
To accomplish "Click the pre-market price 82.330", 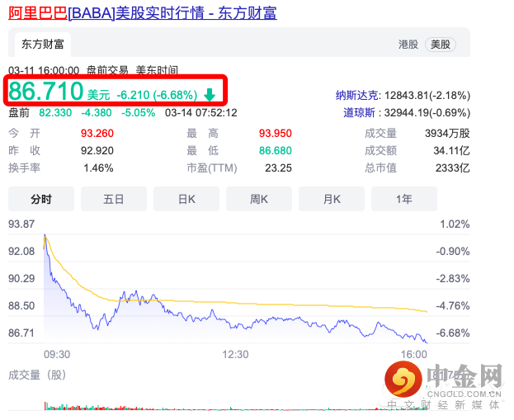I will [55, 113].
